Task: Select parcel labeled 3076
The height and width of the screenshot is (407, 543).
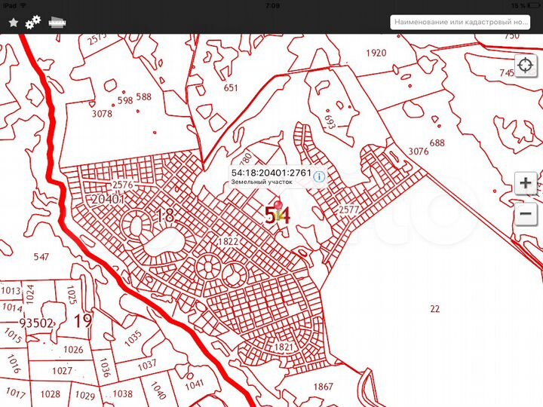Action: pos(419,151)
